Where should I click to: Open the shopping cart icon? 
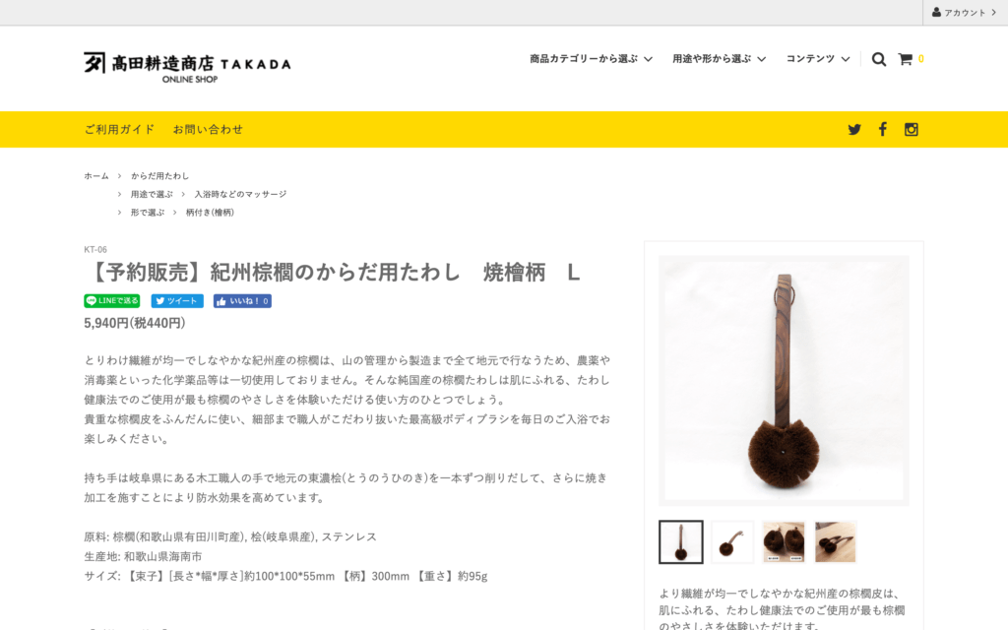[x=906, y=59]
